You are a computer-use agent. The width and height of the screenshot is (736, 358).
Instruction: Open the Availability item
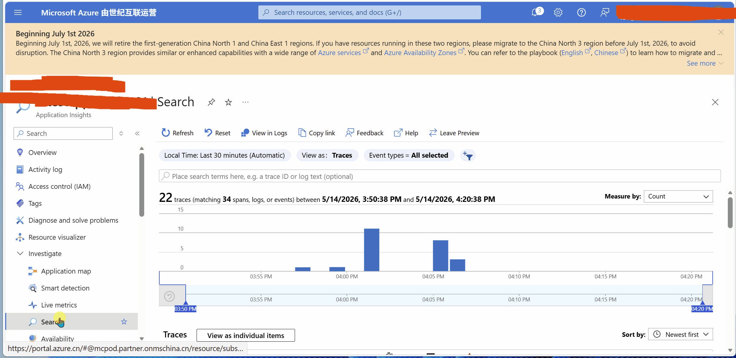(x=58, y=339)
